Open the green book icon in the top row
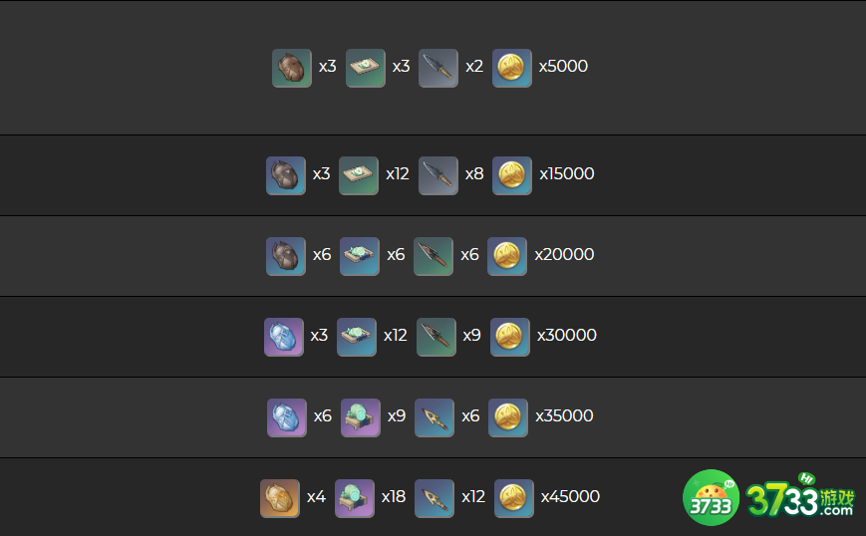The width and height of the screenshot is (866, 536). (366, 68)
